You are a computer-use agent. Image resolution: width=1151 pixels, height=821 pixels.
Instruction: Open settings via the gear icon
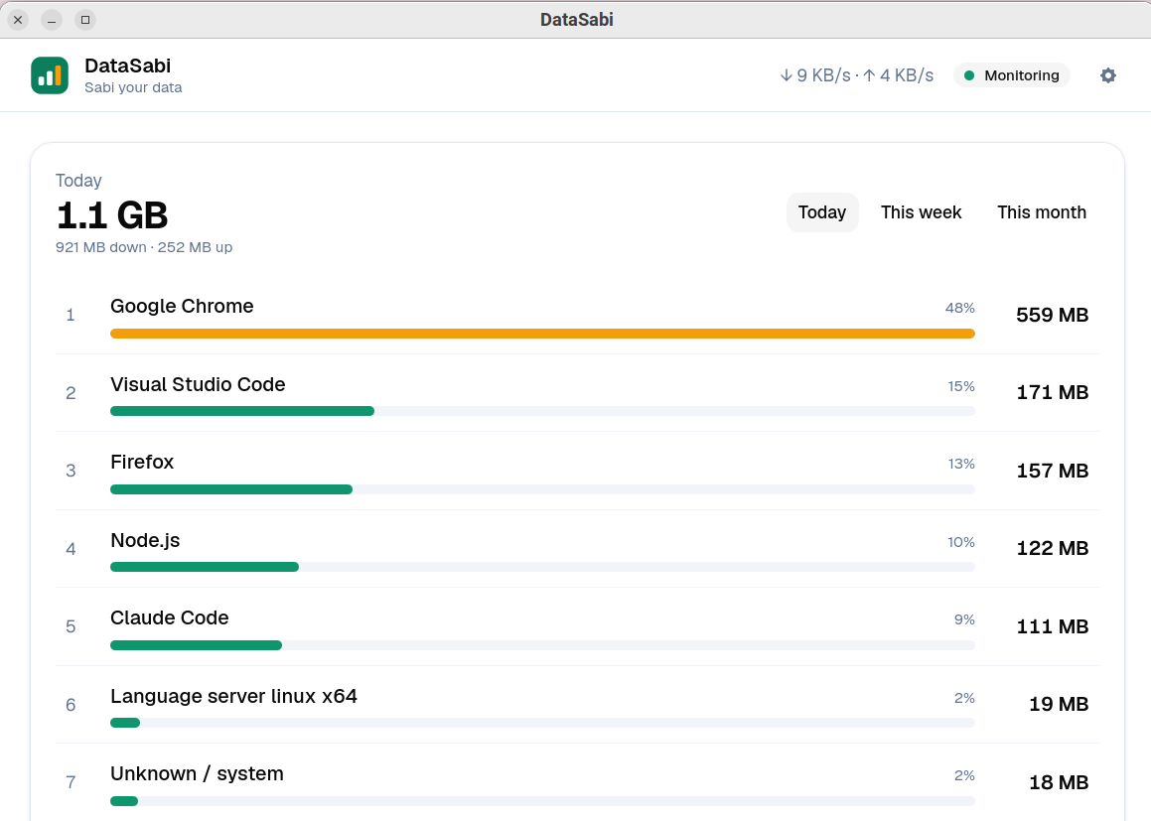[1107, 75]
